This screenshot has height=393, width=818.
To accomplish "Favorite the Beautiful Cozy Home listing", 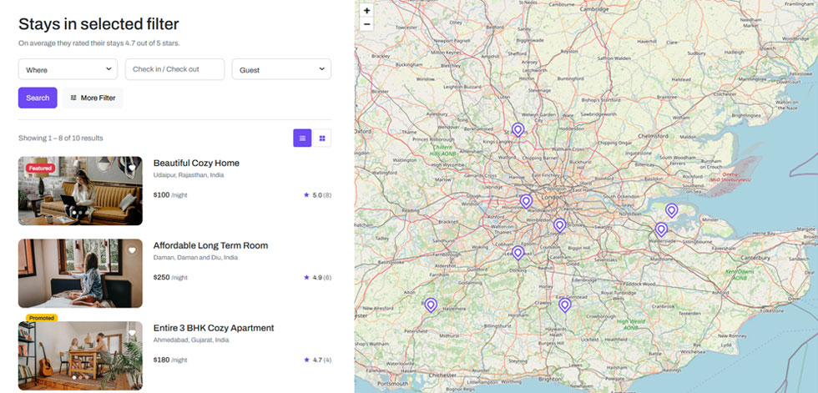I will (x=132, y=168).
